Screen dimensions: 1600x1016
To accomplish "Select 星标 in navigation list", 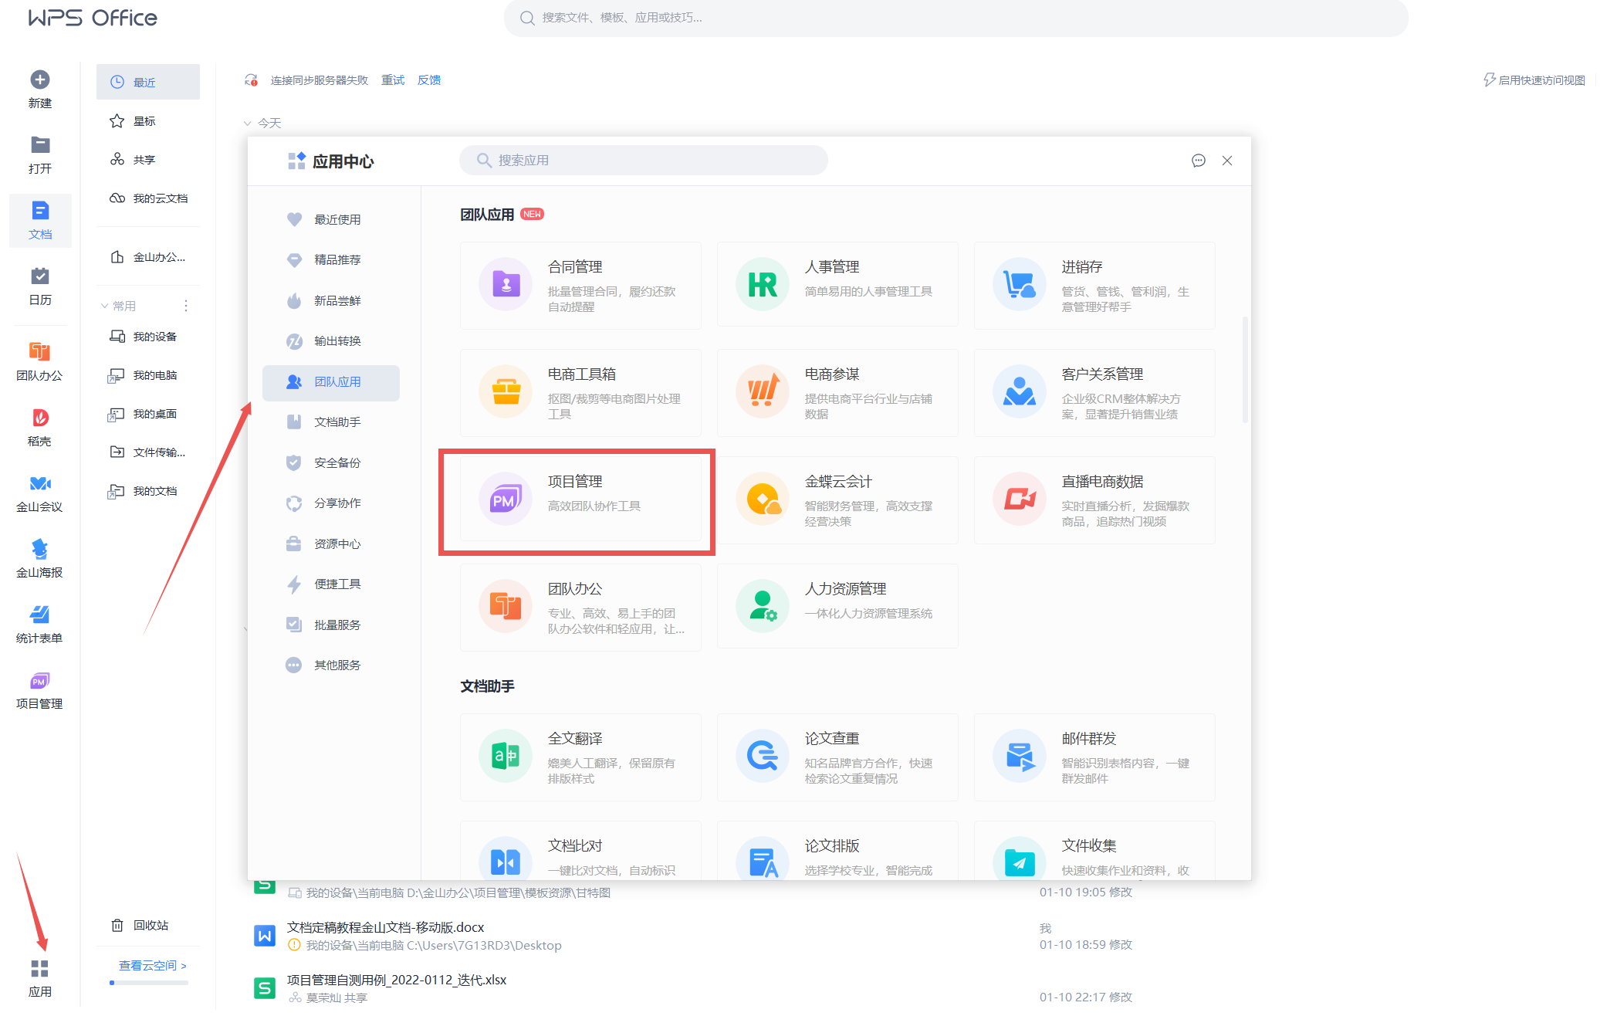I will pos(148,121).
